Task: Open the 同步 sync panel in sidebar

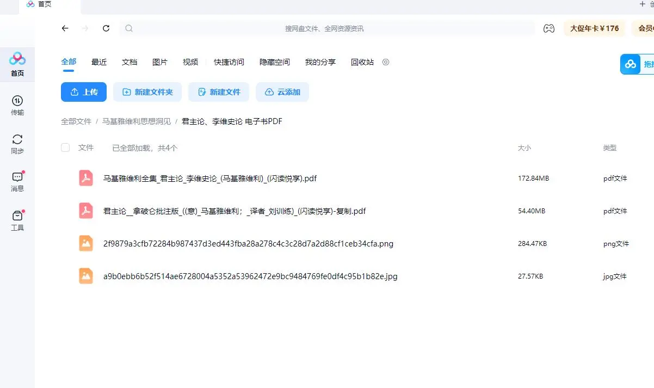Action: point(17,143)
